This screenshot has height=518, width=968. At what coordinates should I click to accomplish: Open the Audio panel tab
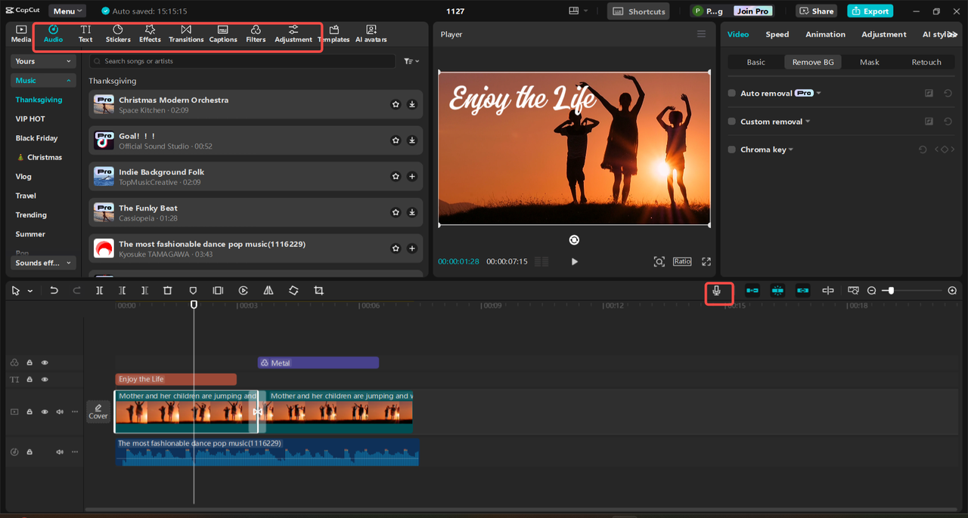(53, 34)
